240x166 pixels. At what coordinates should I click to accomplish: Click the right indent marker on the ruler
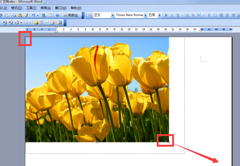200,30
